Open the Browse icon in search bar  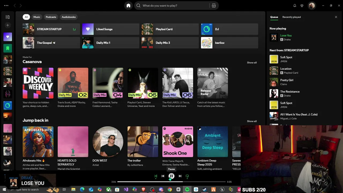point(214,6)
